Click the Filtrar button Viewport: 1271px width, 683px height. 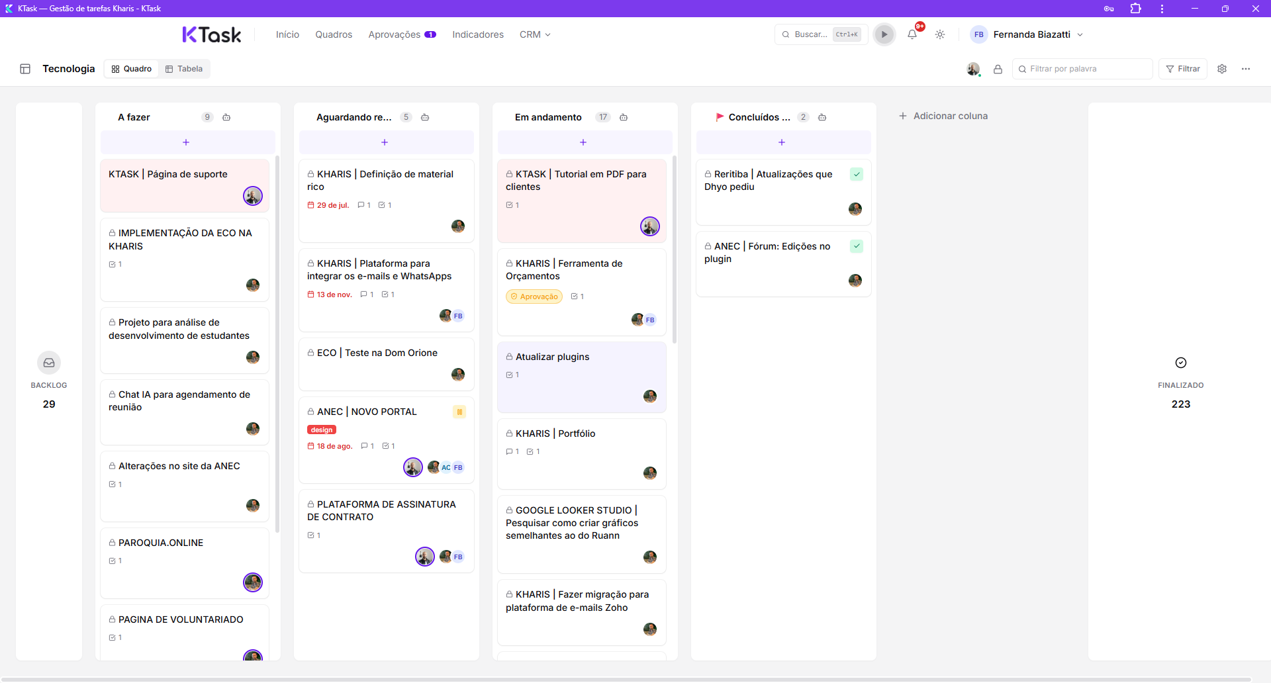1183,69
